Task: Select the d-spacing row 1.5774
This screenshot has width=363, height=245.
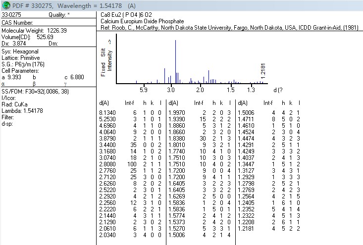Action: click(x=200, y=216)
